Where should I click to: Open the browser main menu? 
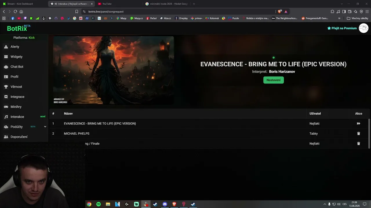click(367, 12)
